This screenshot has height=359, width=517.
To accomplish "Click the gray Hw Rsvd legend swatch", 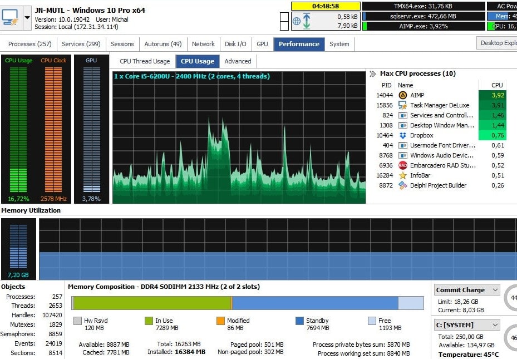I will click(x=77, y=321).
